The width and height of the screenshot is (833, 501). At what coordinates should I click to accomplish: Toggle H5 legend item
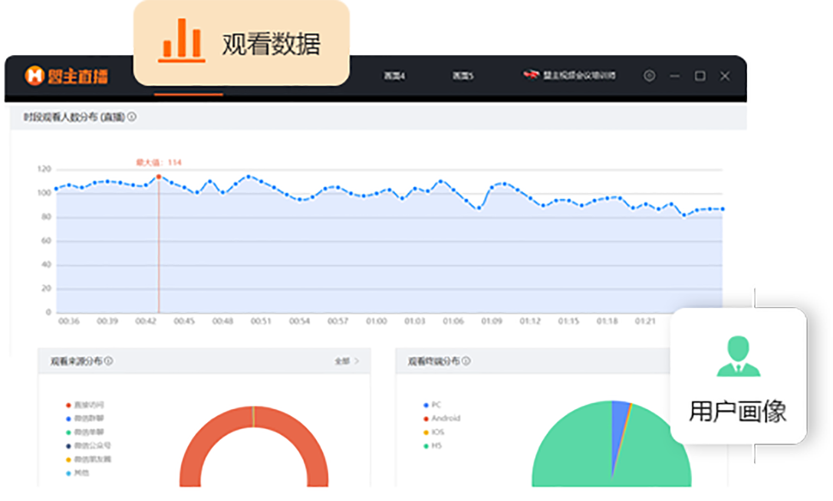click(432, 446)
